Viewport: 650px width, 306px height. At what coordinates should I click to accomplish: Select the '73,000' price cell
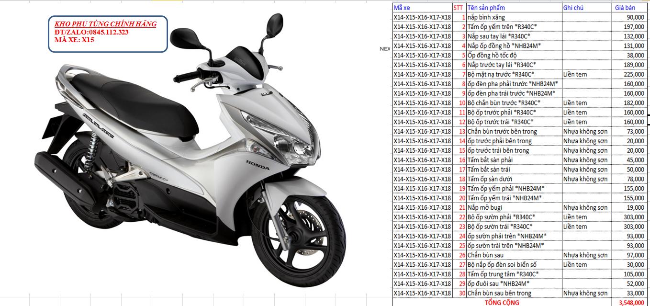pos(628,131)
